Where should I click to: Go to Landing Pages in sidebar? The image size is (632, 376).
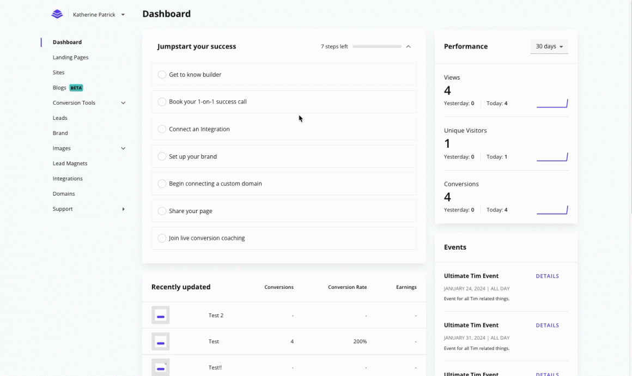coord(70,57)
